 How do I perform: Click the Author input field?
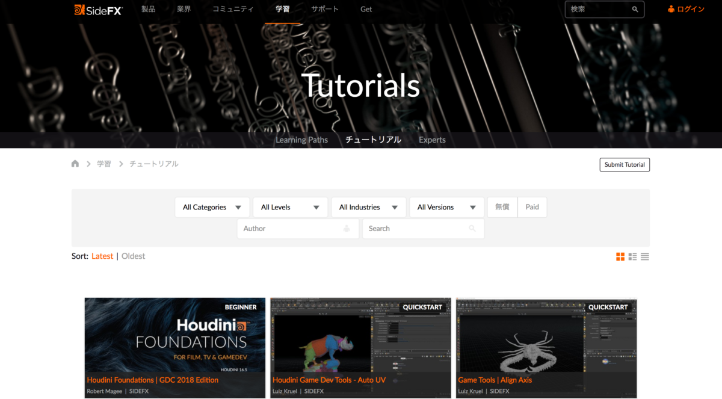[x=298, y=229]
